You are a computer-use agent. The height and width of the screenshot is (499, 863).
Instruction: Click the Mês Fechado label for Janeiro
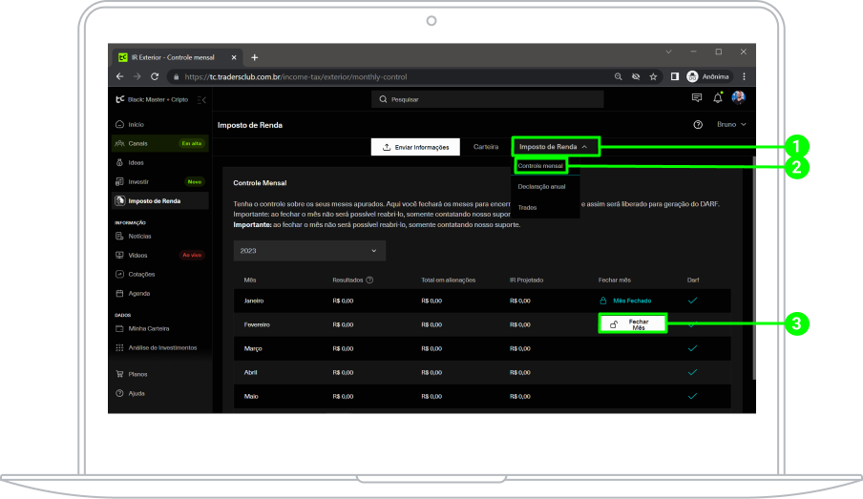(x=632, y=301)
